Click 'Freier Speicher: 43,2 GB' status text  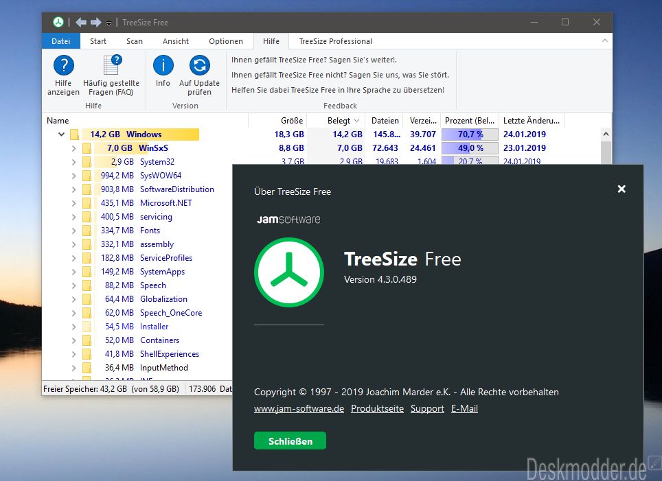coord(111,388)
